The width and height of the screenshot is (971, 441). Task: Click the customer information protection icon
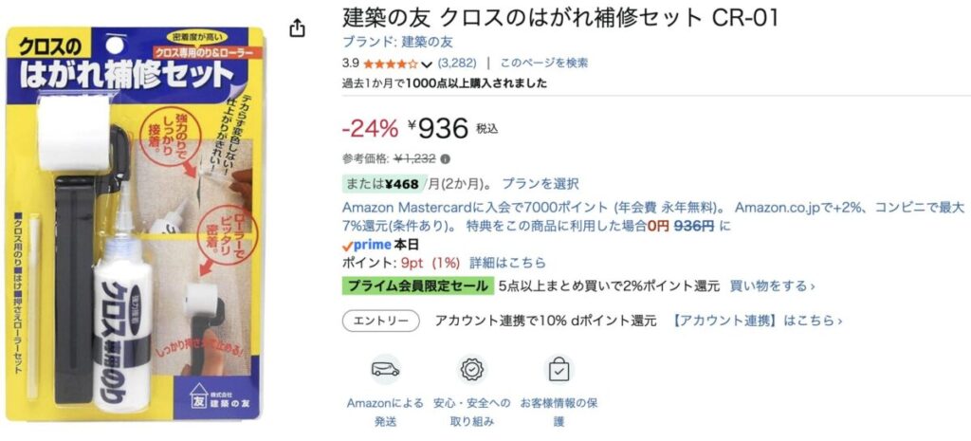tap(559, 369)
